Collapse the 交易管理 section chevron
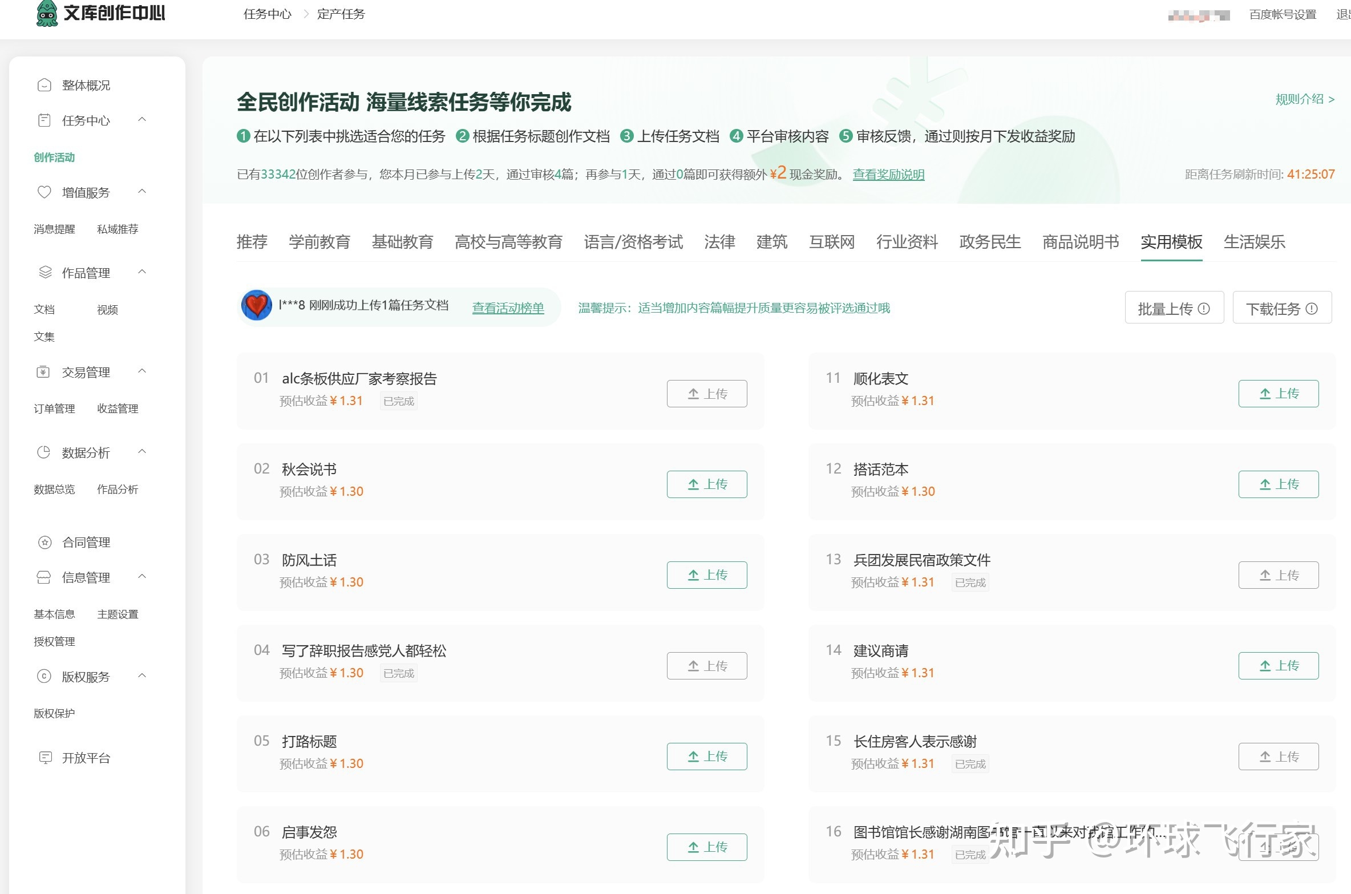This screenshot has height=894, width=1351. [x=143, y=371]
